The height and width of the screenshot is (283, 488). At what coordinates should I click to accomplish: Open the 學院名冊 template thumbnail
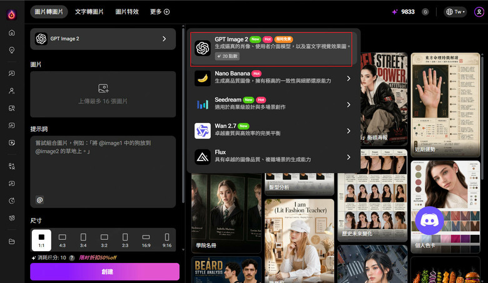[226, 213]
